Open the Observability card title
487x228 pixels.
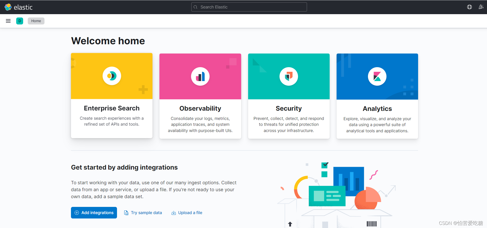[200, 108]
